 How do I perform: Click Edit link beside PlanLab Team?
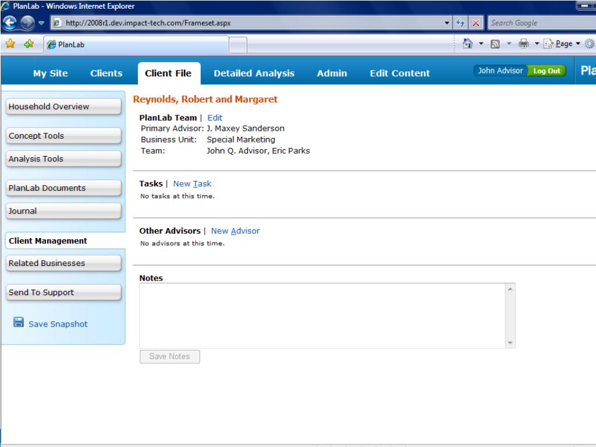pyautogui.click(x=215, y=118)
